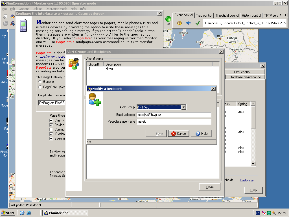Click the green round tray icon

point(269,213)
